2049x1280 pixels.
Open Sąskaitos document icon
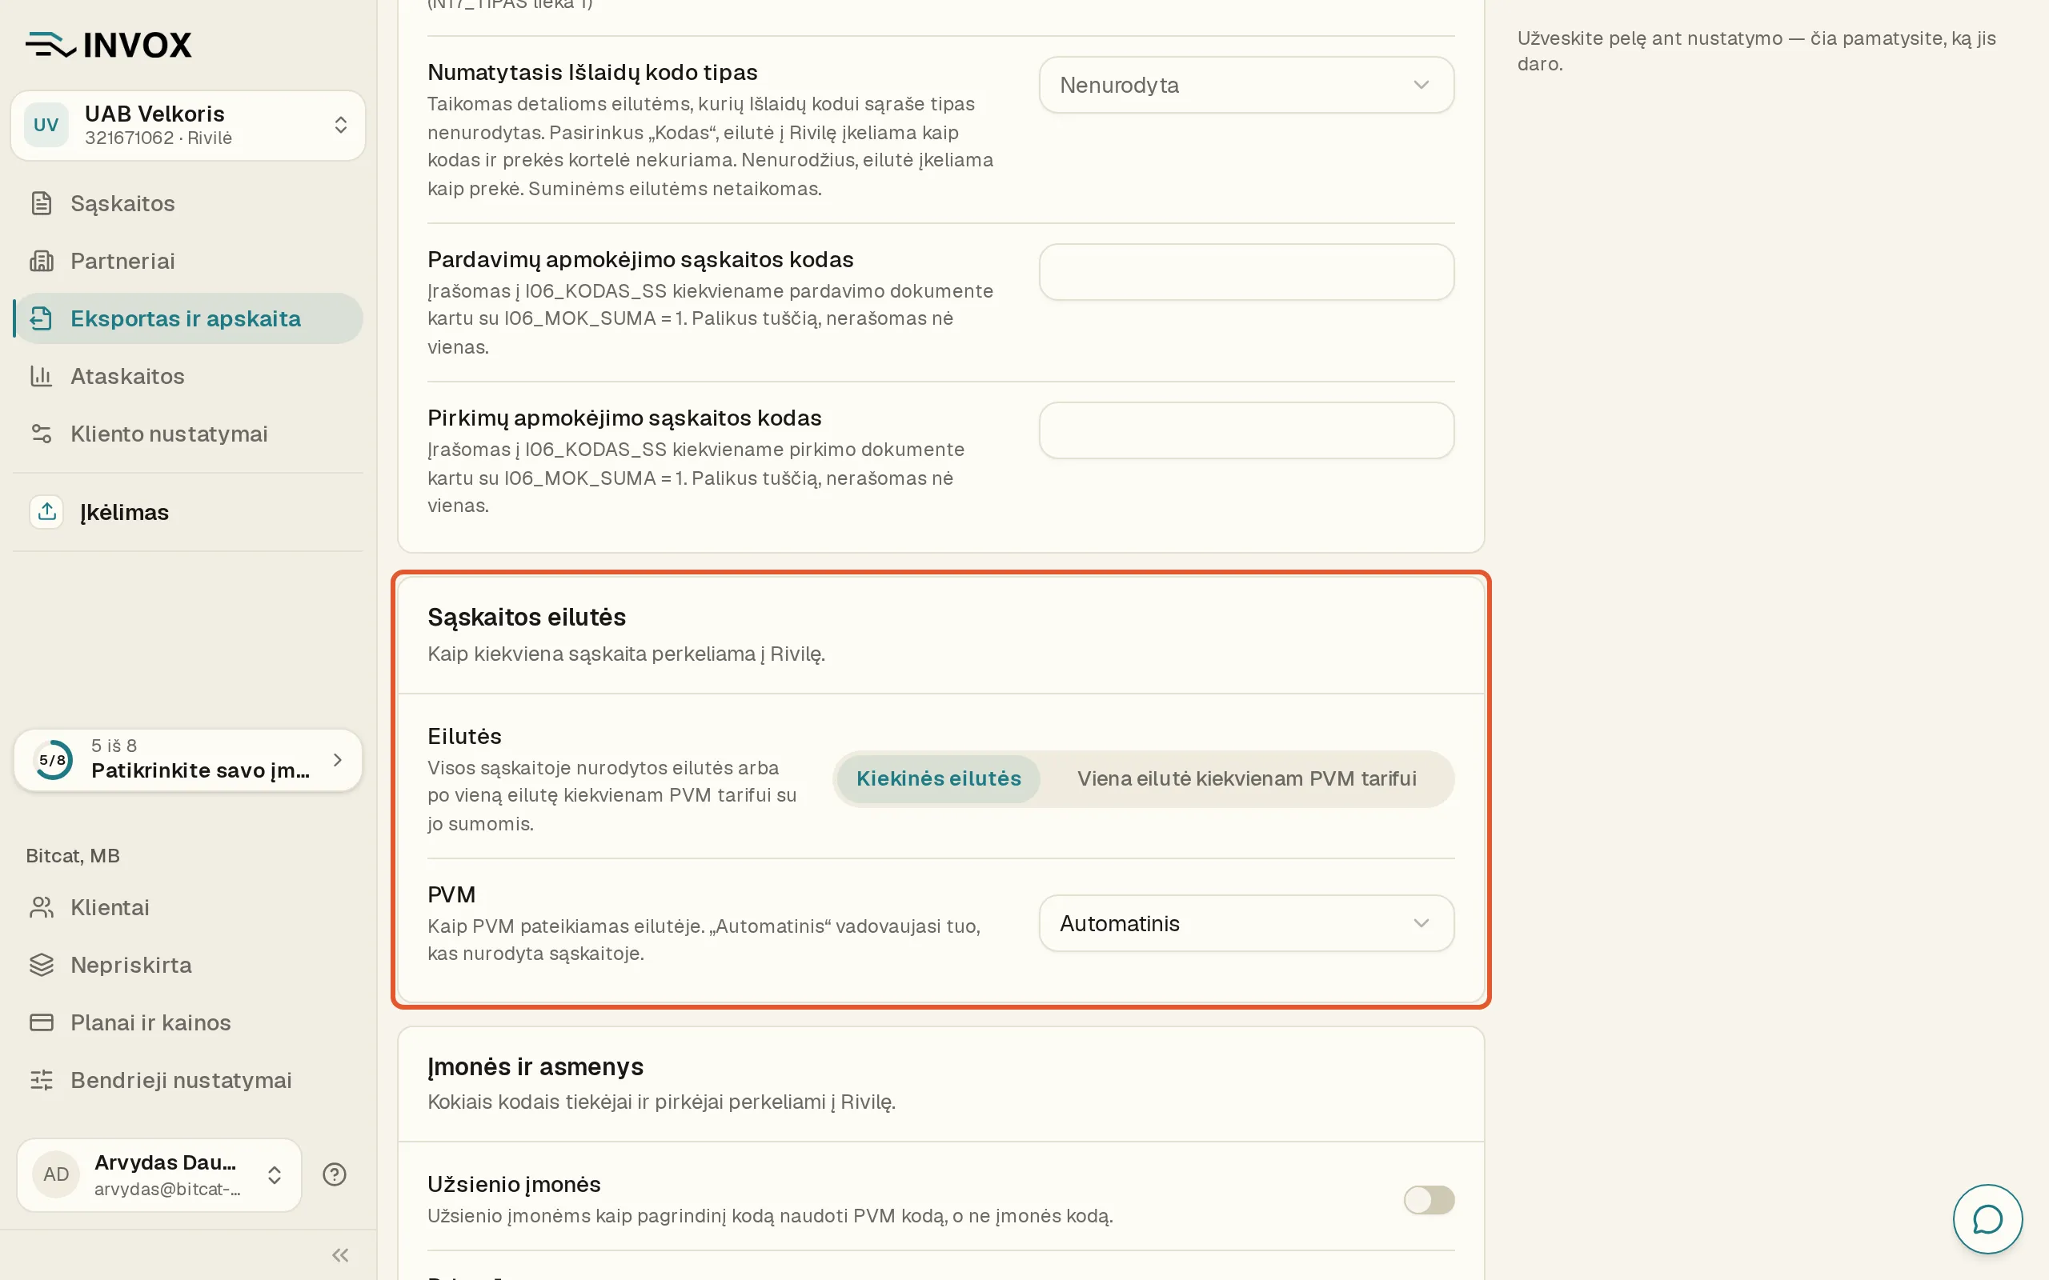pos(42,203)
